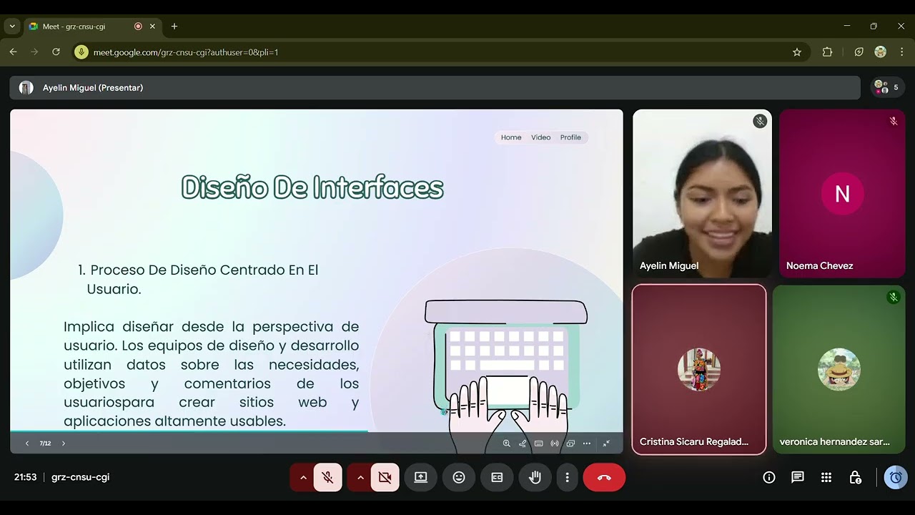Open more options three-dot menu in call bar
Screen dimensions: 915x515
[x=568, y=477]
